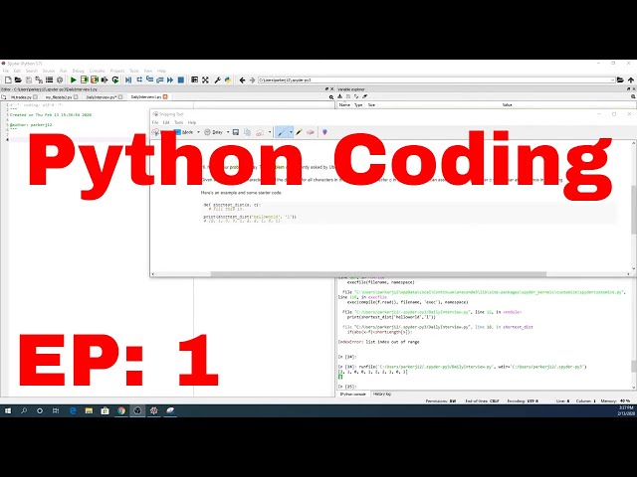Switch to History log tab
Screen dimensions: 637x477
tap(382, 394)
